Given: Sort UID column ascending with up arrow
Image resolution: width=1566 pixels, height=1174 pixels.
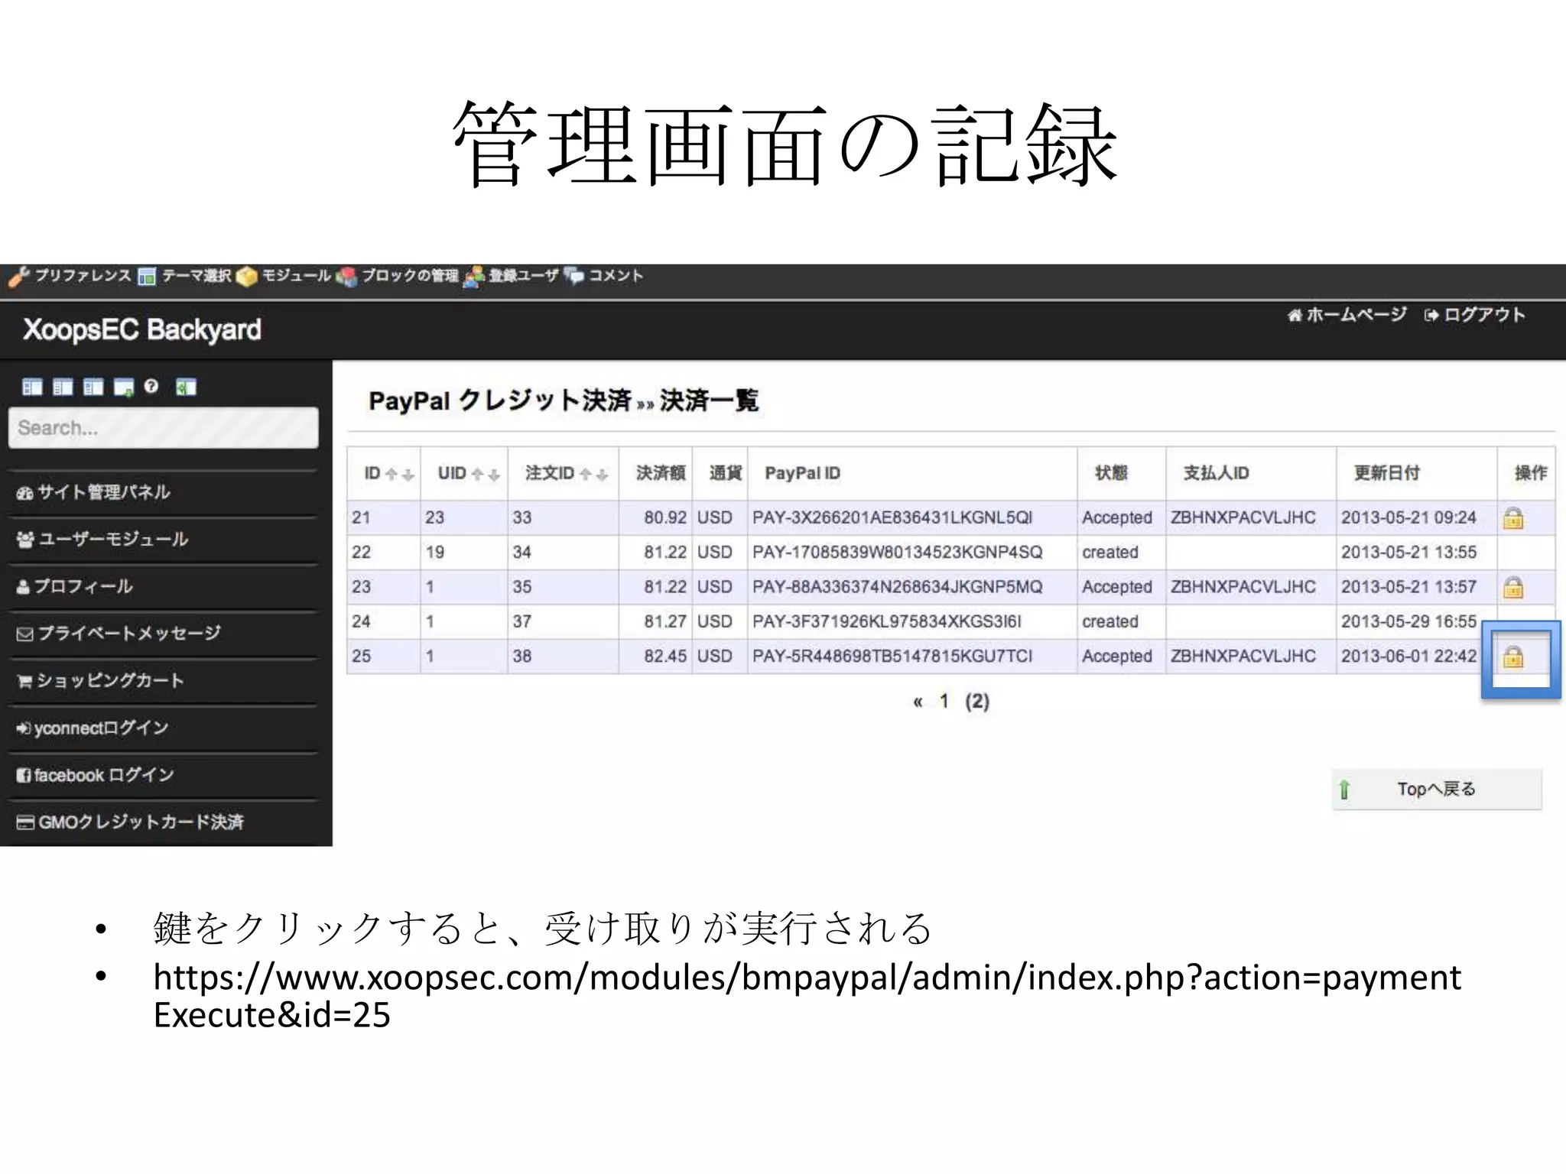Looking at the screenshot, I should 478,475.
